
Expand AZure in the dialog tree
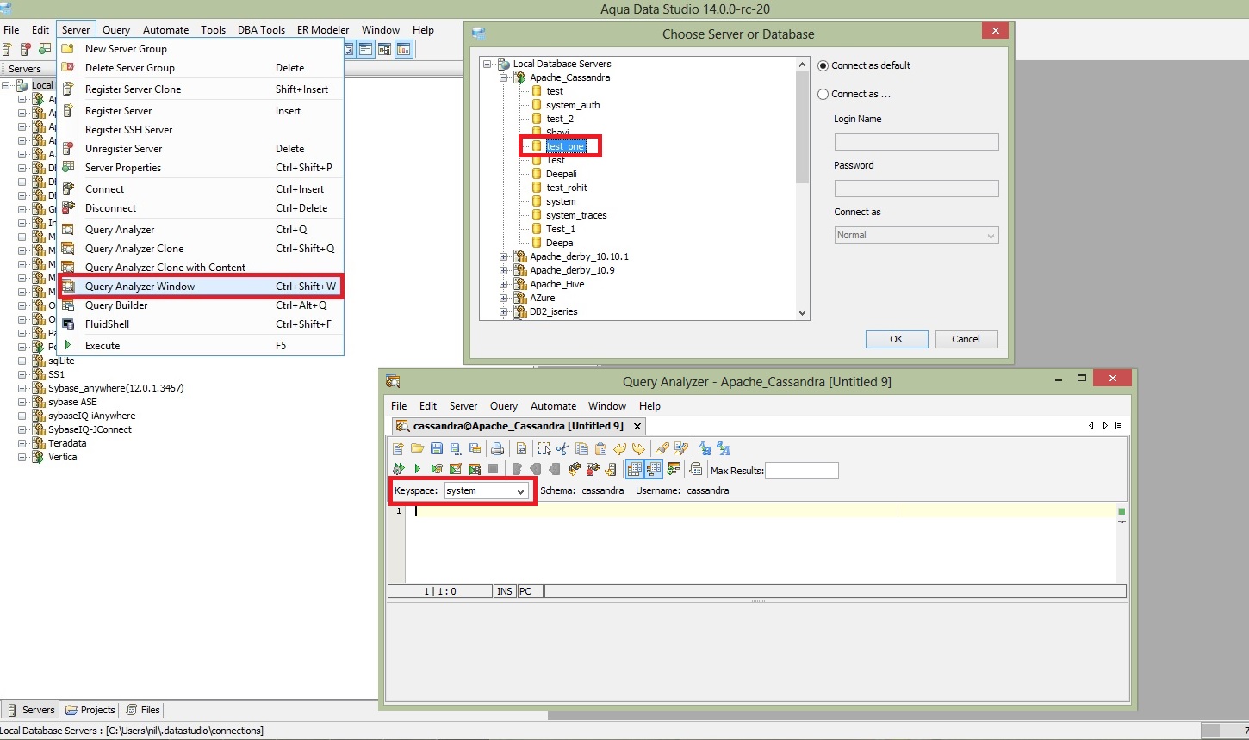[505, 298]
